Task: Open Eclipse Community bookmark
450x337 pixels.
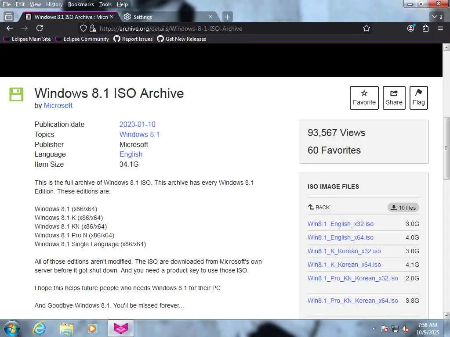Action: coord(82,39)
